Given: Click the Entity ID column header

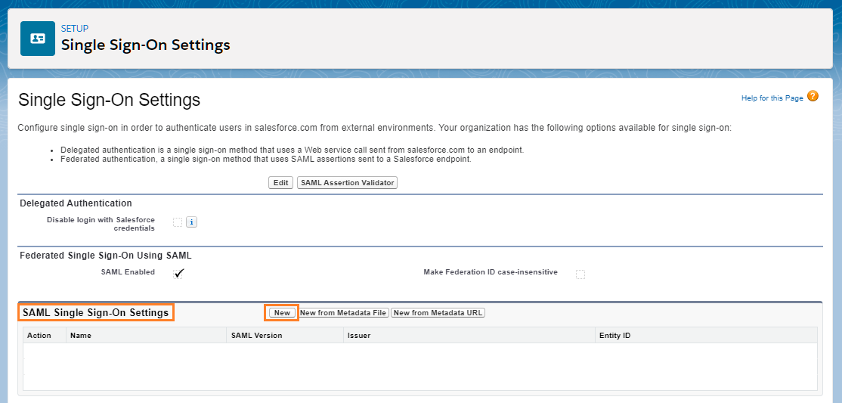Looking at the screenshot, I should (614, 335).
